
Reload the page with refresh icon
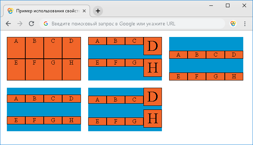point(31,24)
